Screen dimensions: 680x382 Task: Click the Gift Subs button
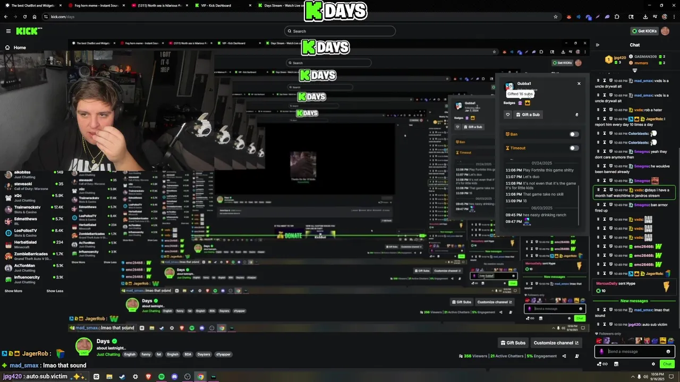click(x=513, y=343)
